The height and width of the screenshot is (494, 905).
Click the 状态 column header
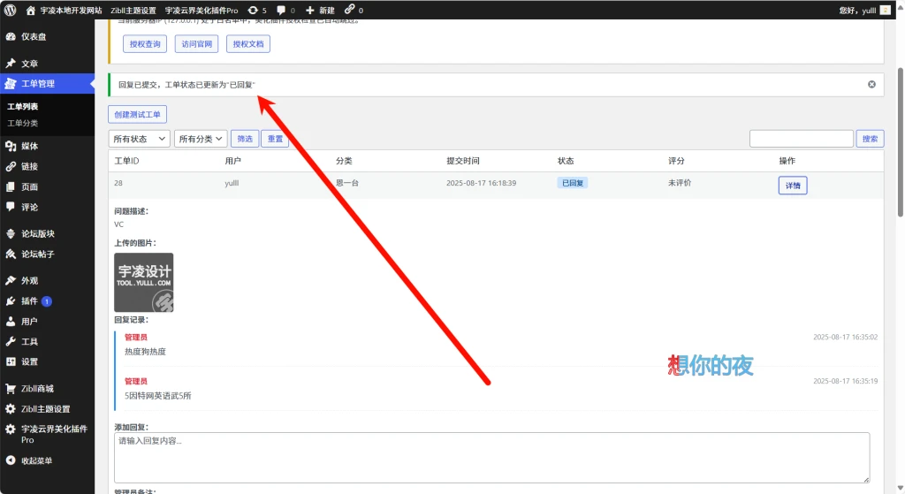click(x=566, y=161)
